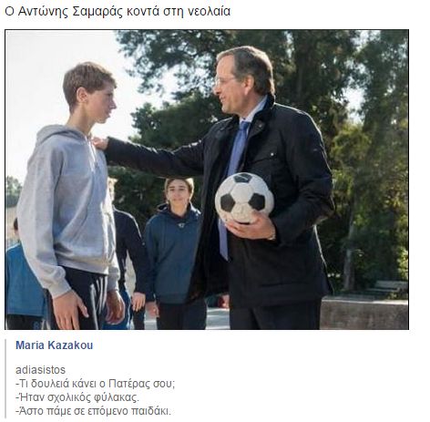
Task: Click the gray quote bar beside the comment
Action: [x=5, y=379]
